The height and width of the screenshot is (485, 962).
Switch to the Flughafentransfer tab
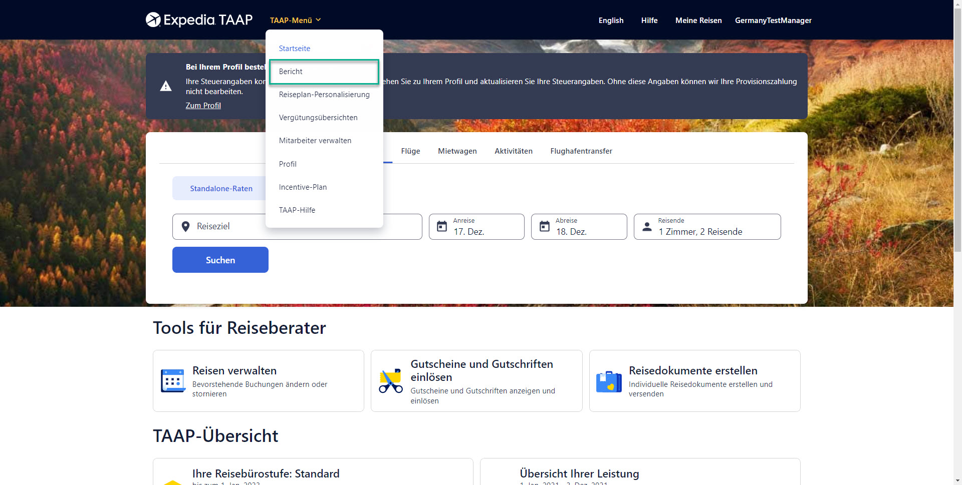tap(581, 151)
